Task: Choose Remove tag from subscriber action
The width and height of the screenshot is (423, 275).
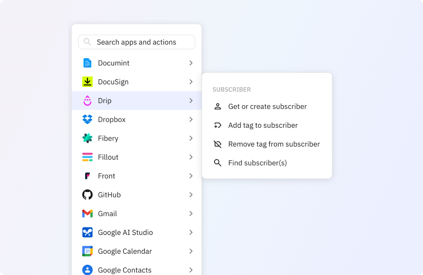Action: click(x=267, y=144)
